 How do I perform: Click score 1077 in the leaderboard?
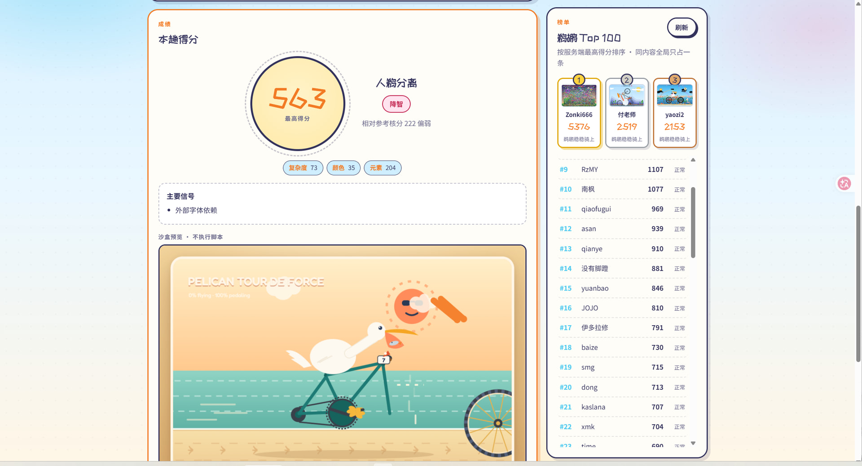[655, 189]
